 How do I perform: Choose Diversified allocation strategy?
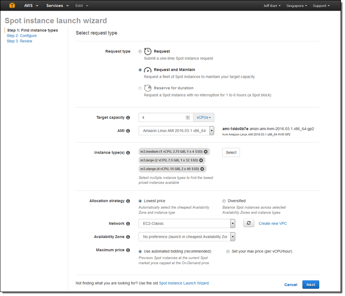click(224, 201)
